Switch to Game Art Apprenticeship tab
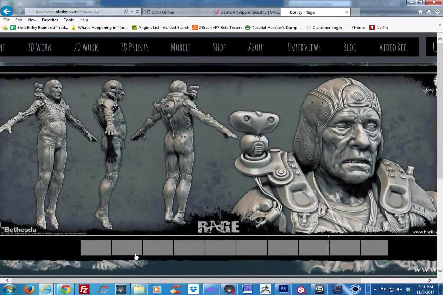This screenshot has width=443, height=295. (x=246, y=12)
